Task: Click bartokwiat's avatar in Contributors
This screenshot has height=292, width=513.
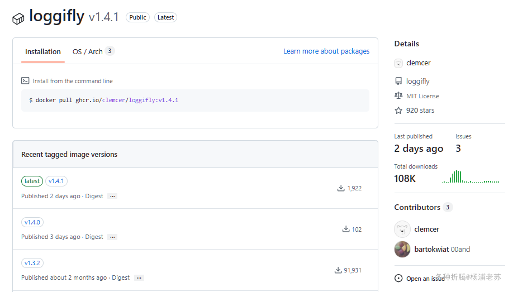Action: coord(402,249)
